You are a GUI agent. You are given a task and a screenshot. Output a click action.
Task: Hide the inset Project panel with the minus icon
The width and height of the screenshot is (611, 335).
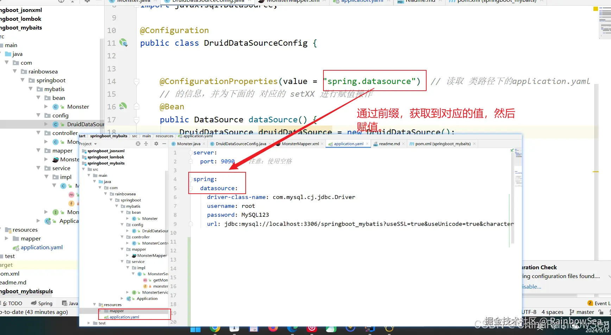point(164,144)
